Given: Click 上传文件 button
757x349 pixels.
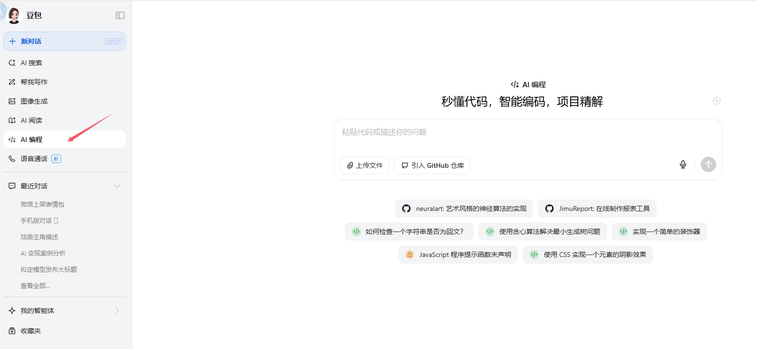Looking at the screenshot, I should point(365,165).
